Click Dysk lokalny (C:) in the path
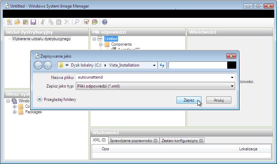Image resolution: width=277 pixels, height=164 pixels. tap(86, 65)
